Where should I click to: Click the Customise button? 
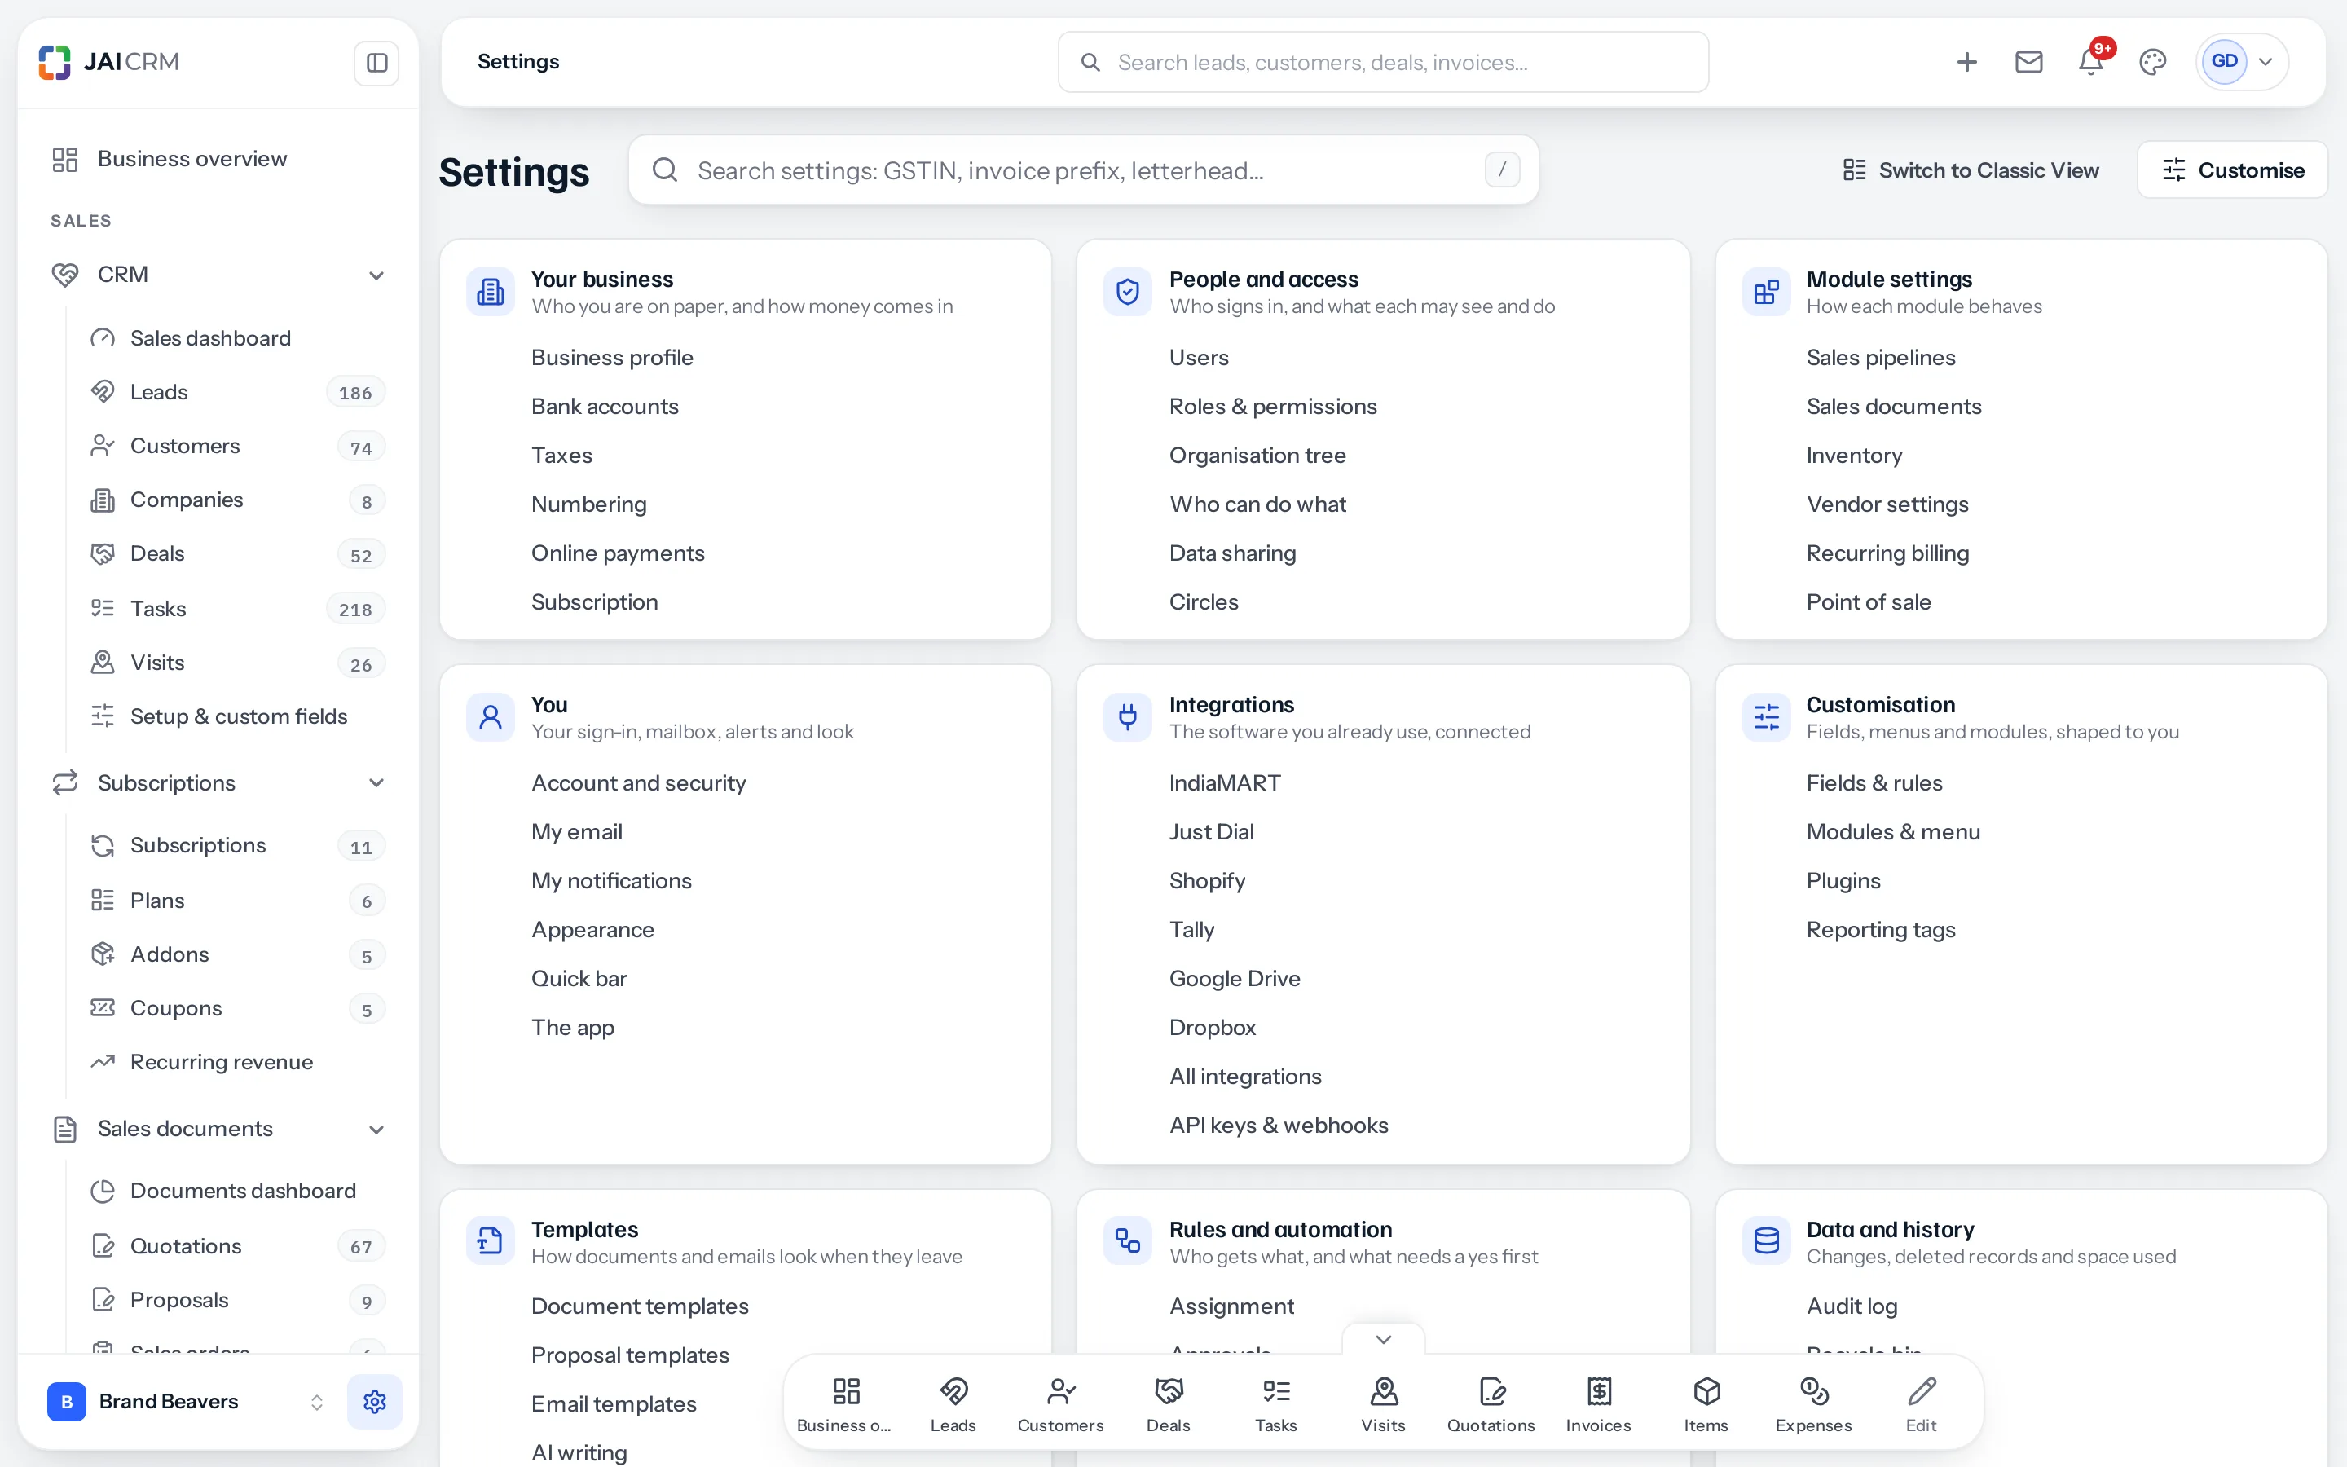point(2233,170)
